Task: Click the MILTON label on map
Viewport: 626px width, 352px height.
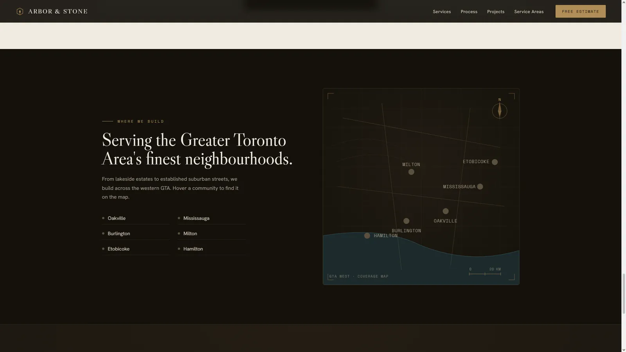Action: click(x=411, y=165)
